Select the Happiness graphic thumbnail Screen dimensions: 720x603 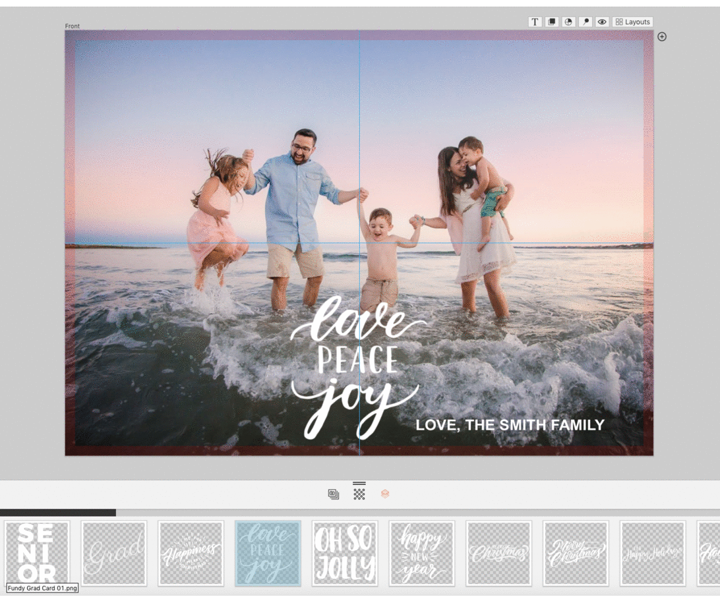(191, 553)
